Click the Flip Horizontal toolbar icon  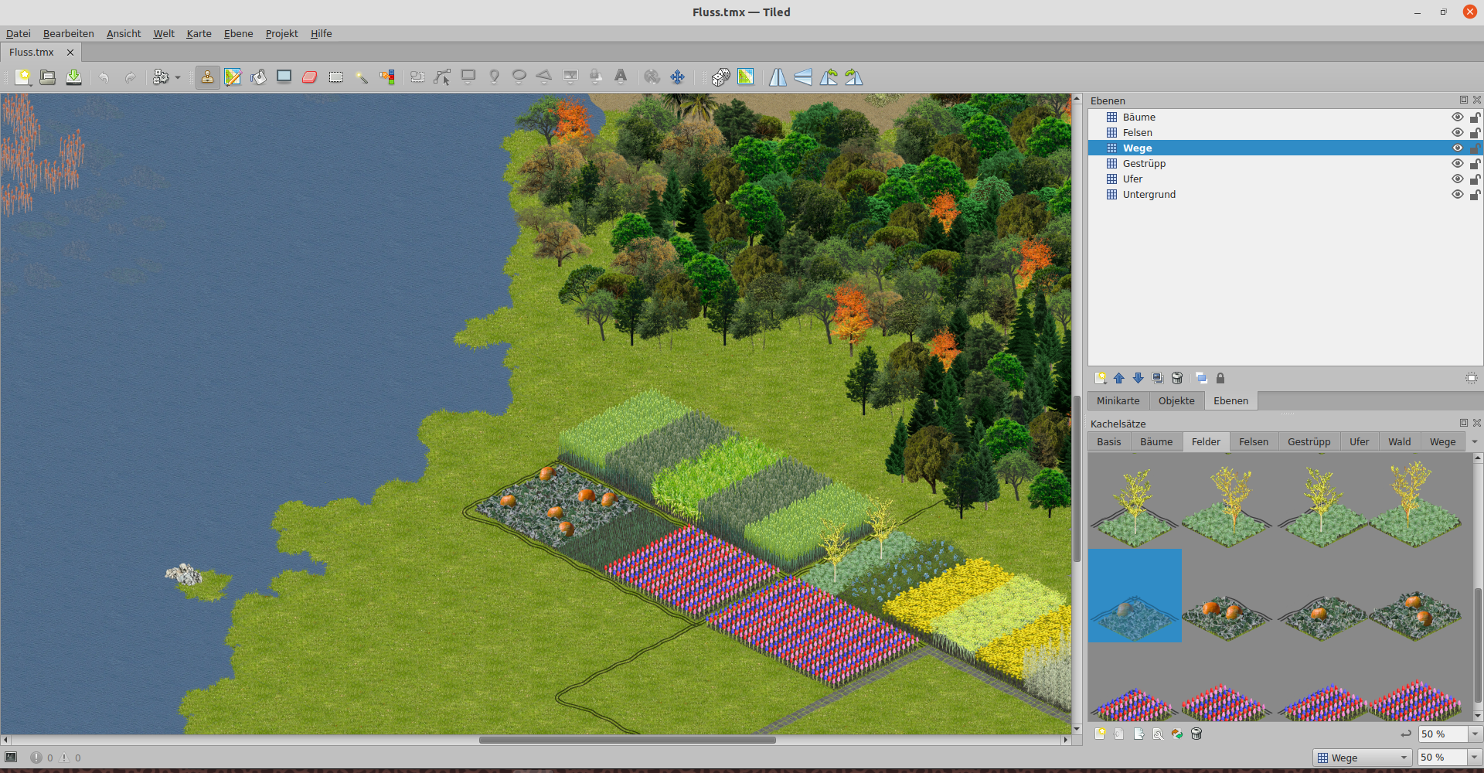(x=778, y=77)
